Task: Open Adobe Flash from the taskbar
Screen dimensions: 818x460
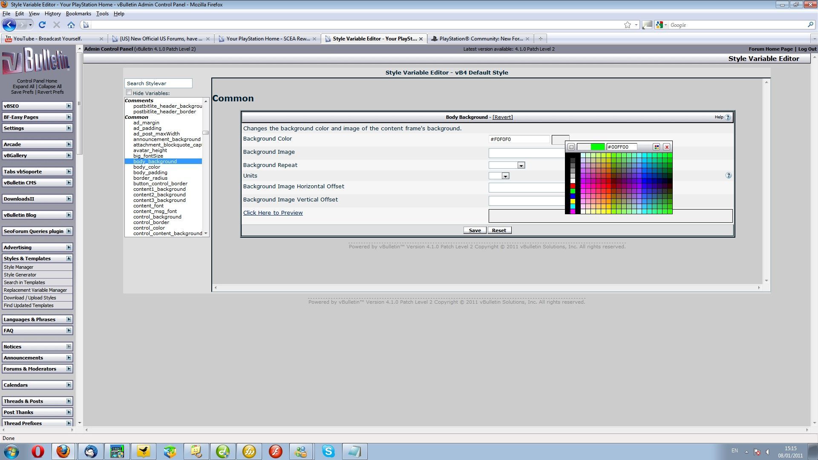Action: (275, 451)
